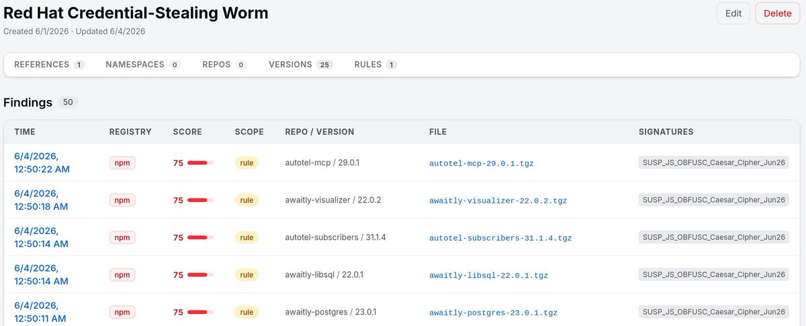Click Caesar_Cipher signature tag in awaitly-postgres row
This screenshot has height=326, width=806.
click(x=714, y=313)
